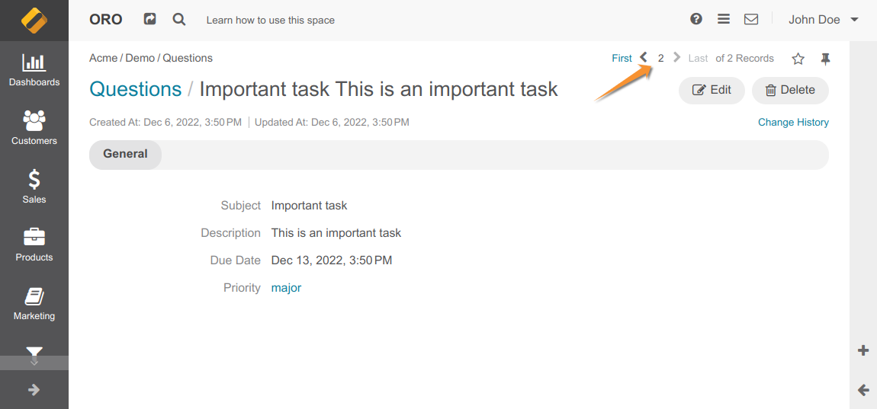Click the plus icon on right panel

[863, 350]
